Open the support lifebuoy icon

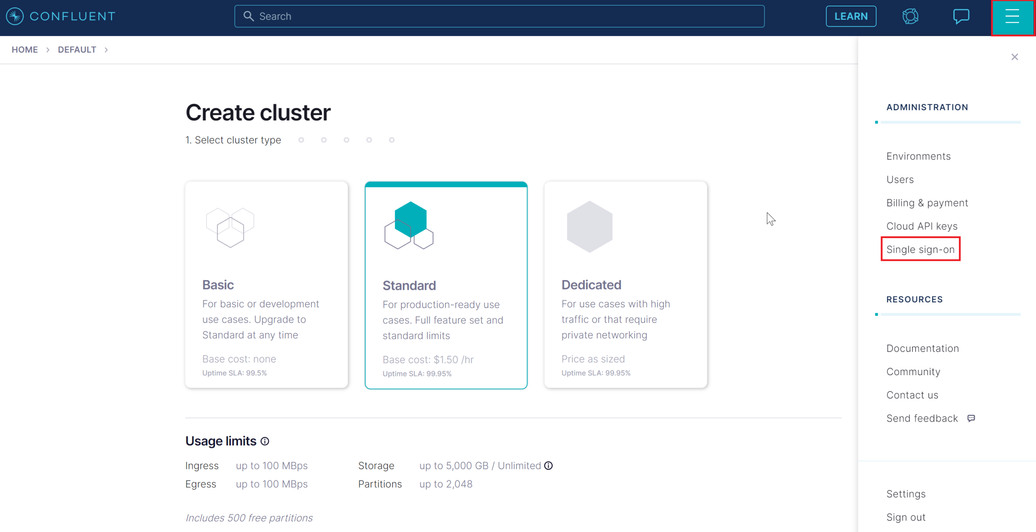click(910, 16)
